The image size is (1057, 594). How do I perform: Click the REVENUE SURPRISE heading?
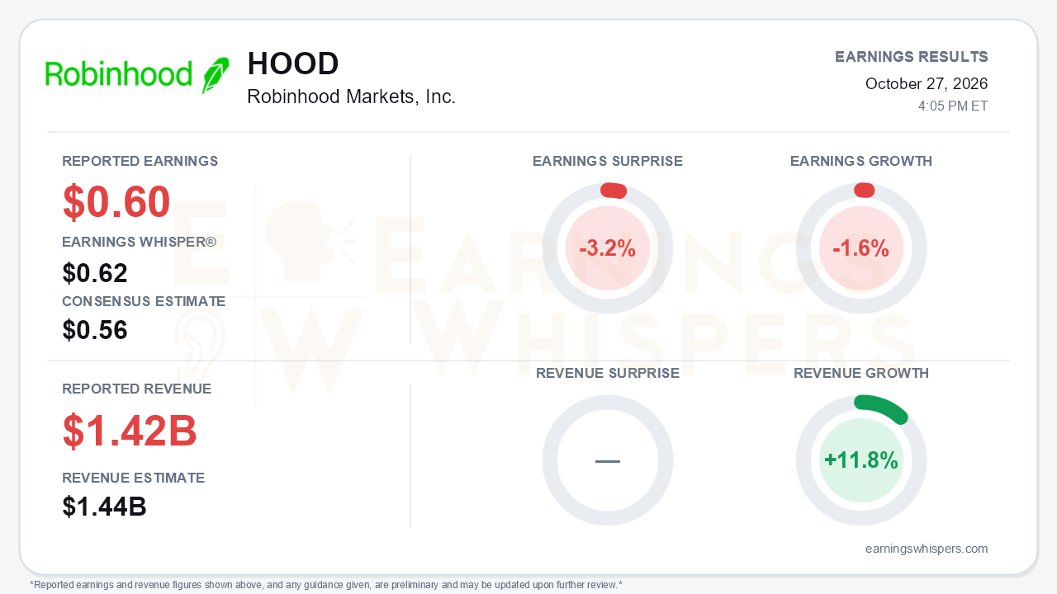click(608, 373)
